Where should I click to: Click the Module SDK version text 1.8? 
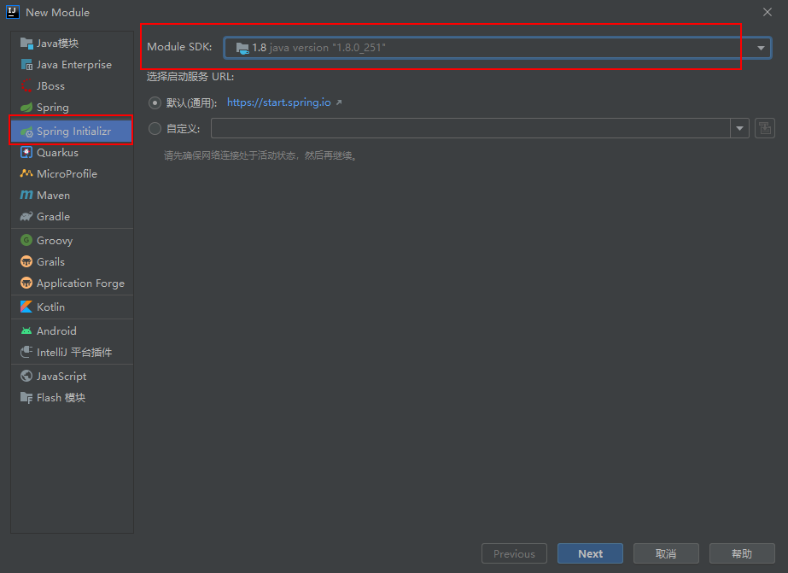click(x=260, y=48)
